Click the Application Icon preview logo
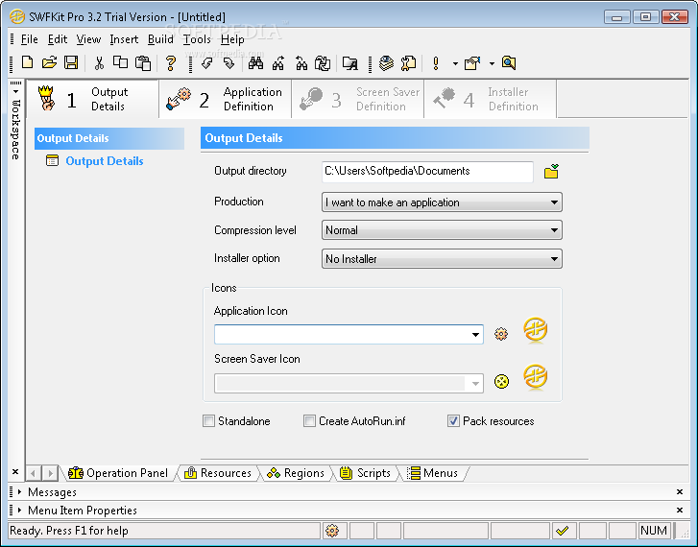The height and width of the screenshot is (547, 698). pos(535,330)
